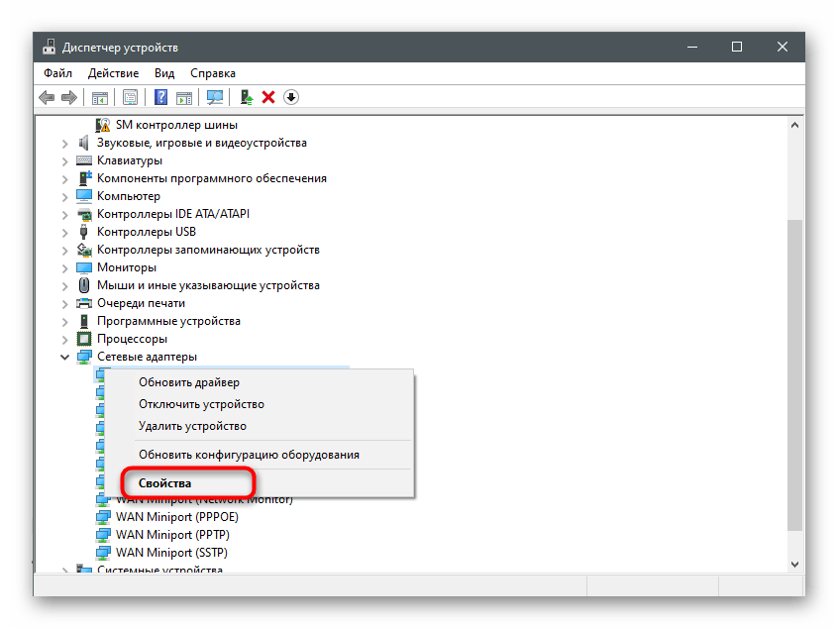Collapse the Сетевые адаптеры category

point(65,357)
